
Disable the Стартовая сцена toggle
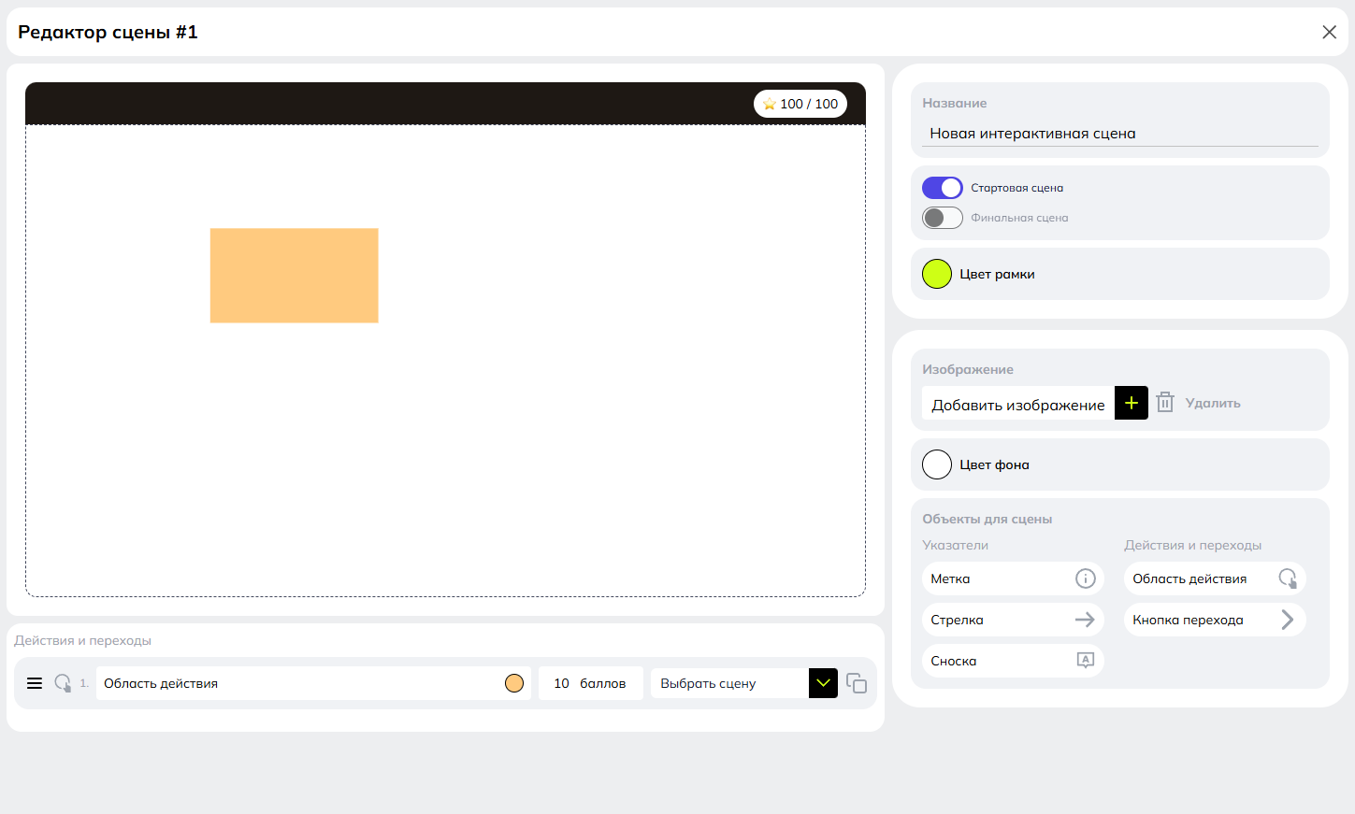pyautogui.click(x=942, y=188)
